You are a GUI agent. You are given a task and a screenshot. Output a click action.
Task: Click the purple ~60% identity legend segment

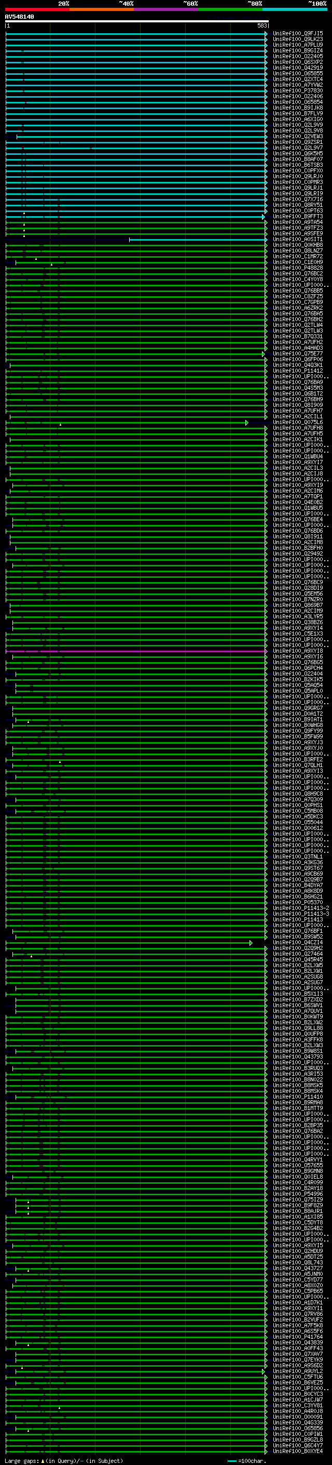click(x=167, y=9)
